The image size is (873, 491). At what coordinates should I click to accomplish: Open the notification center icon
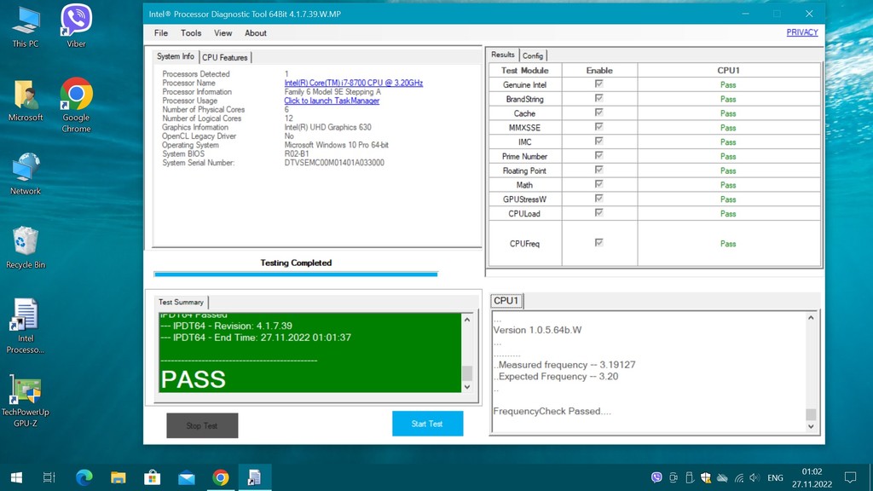[850, 477]
